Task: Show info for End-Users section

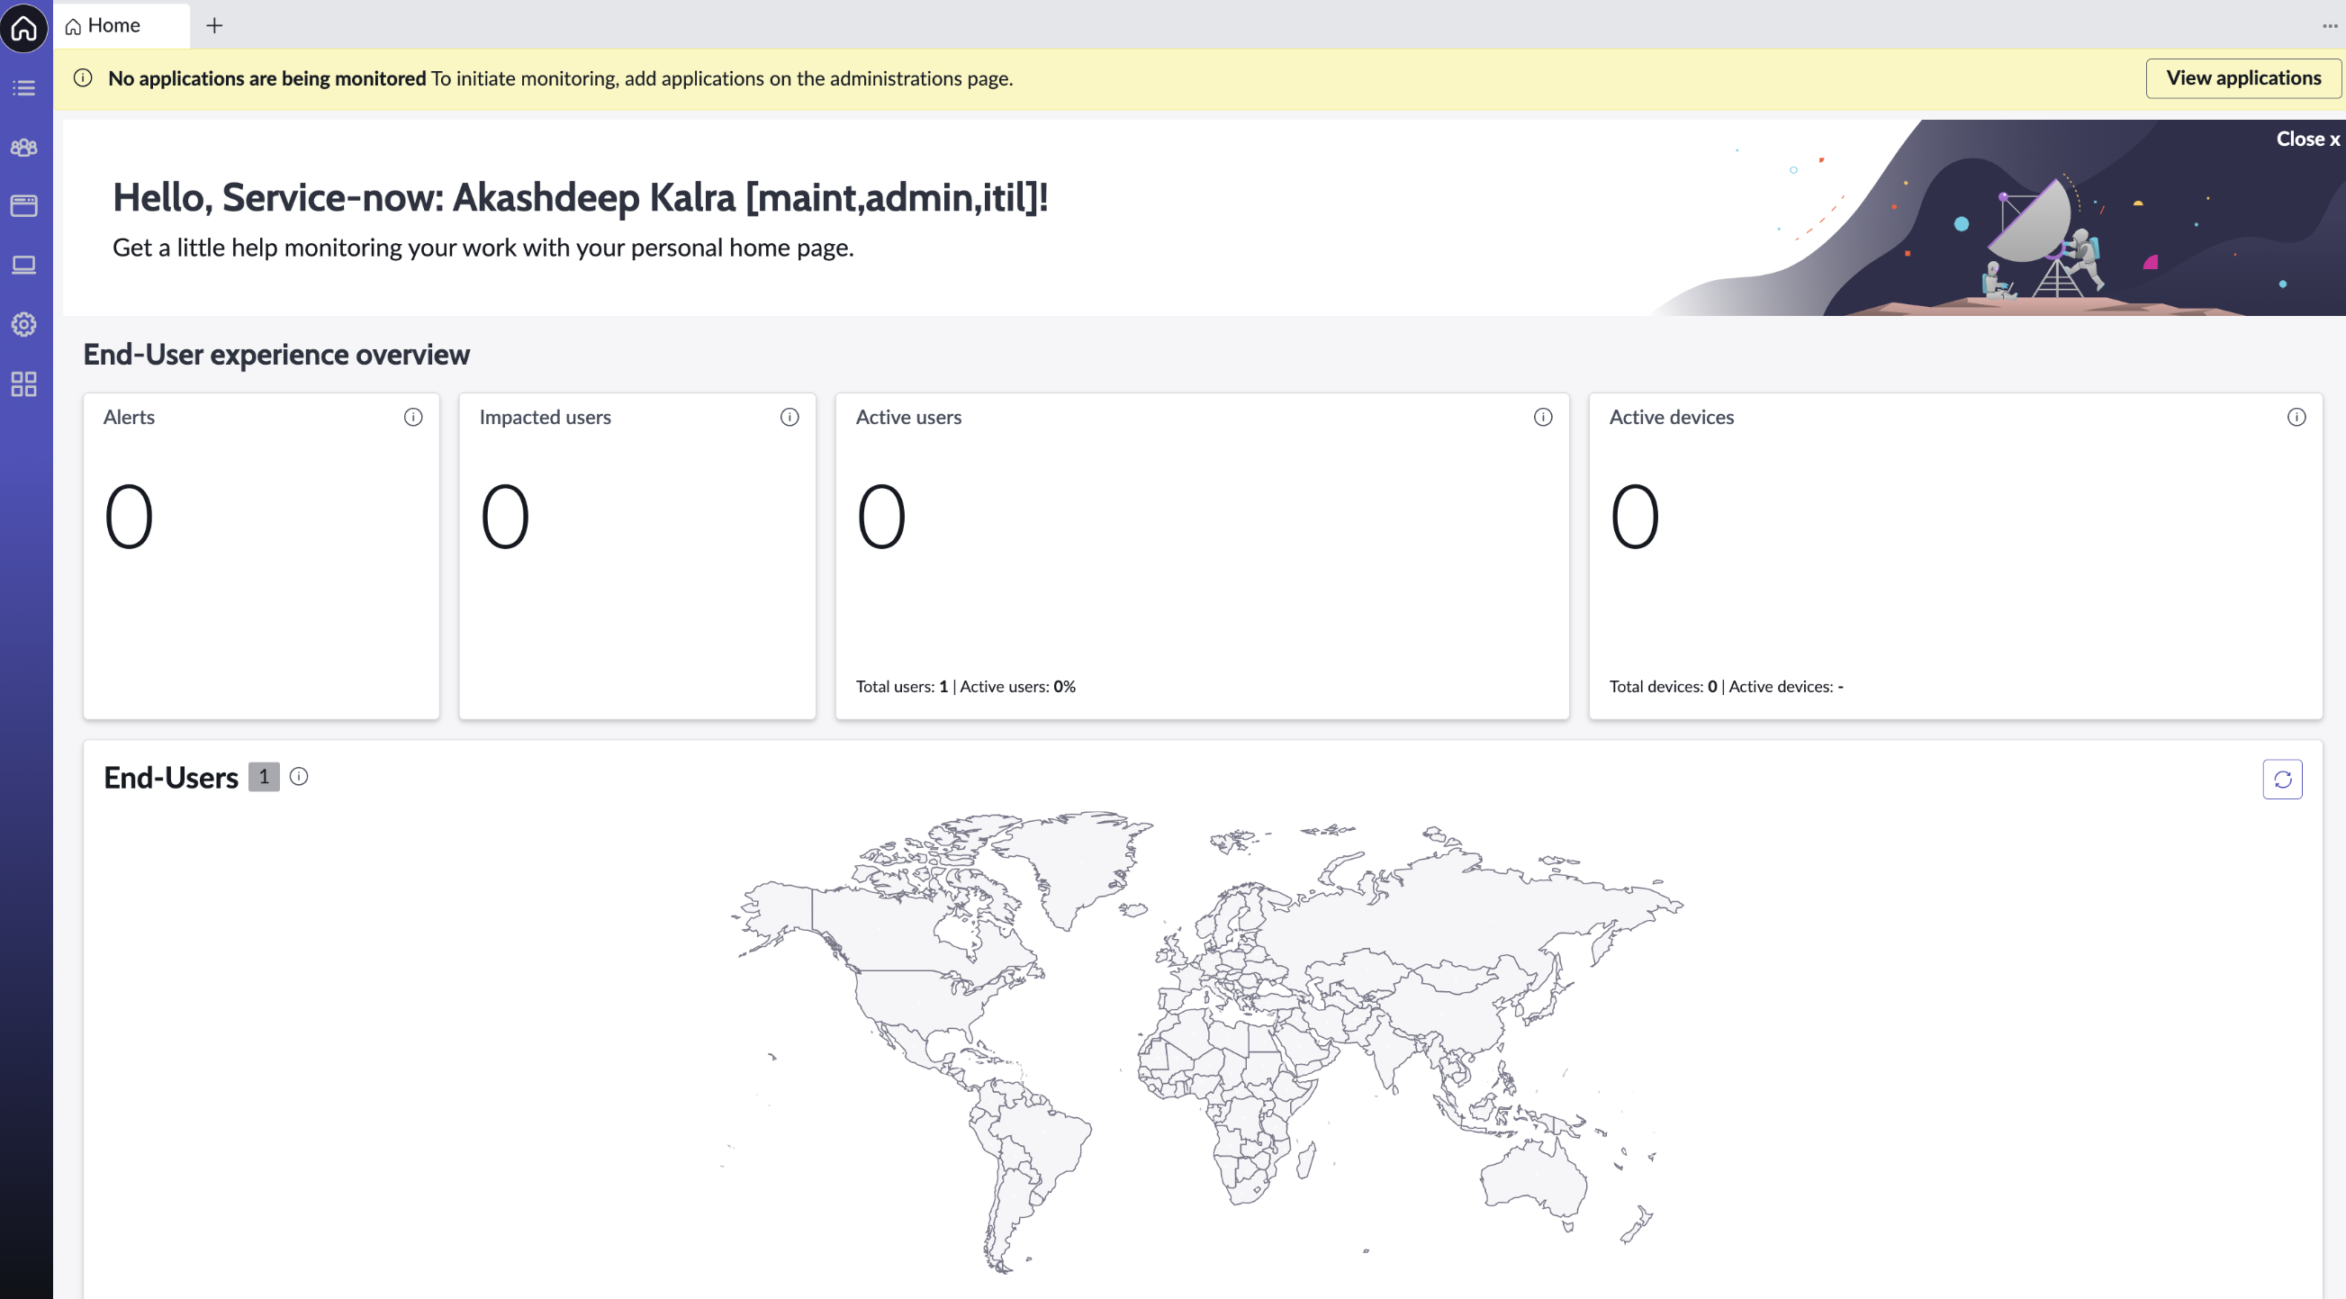Action: (299, 777)
